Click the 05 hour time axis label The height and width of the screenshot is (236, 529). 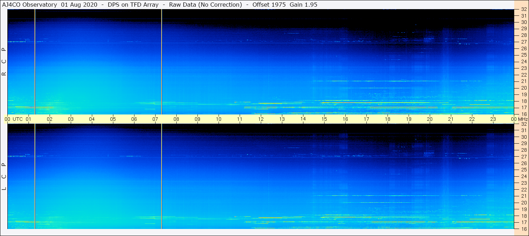113,119
